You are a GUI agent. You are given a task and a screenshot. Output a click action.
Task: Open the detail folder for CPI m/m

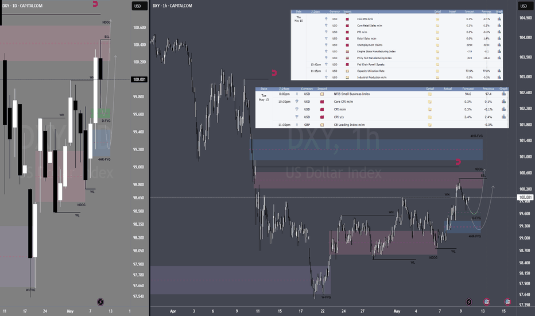pos(429,109)
